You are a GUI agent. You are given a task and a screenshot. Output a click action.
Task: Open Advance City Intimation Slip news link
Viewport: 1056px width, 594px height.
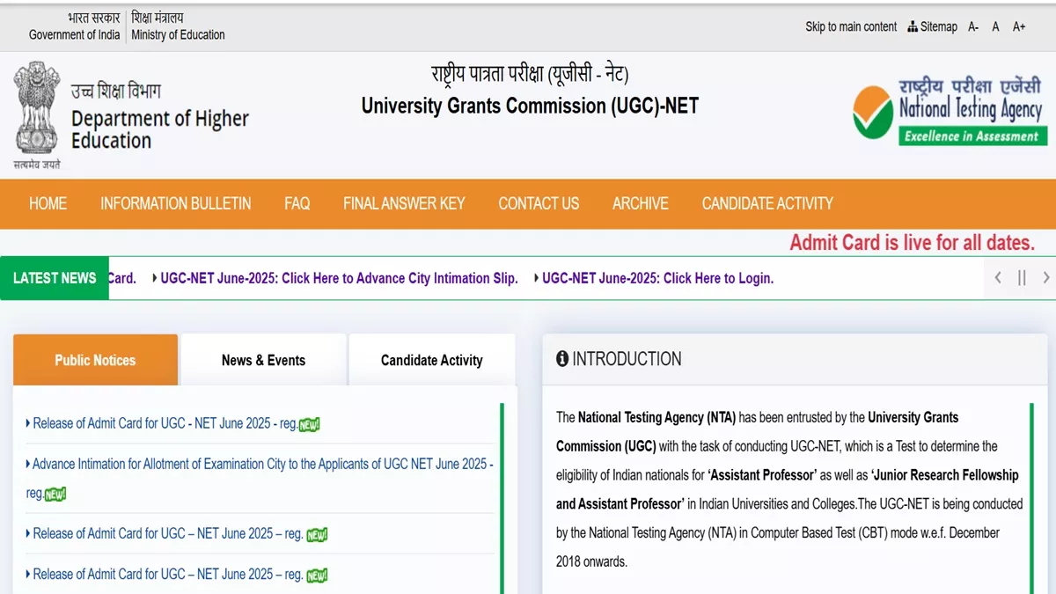tap(339, 278)
